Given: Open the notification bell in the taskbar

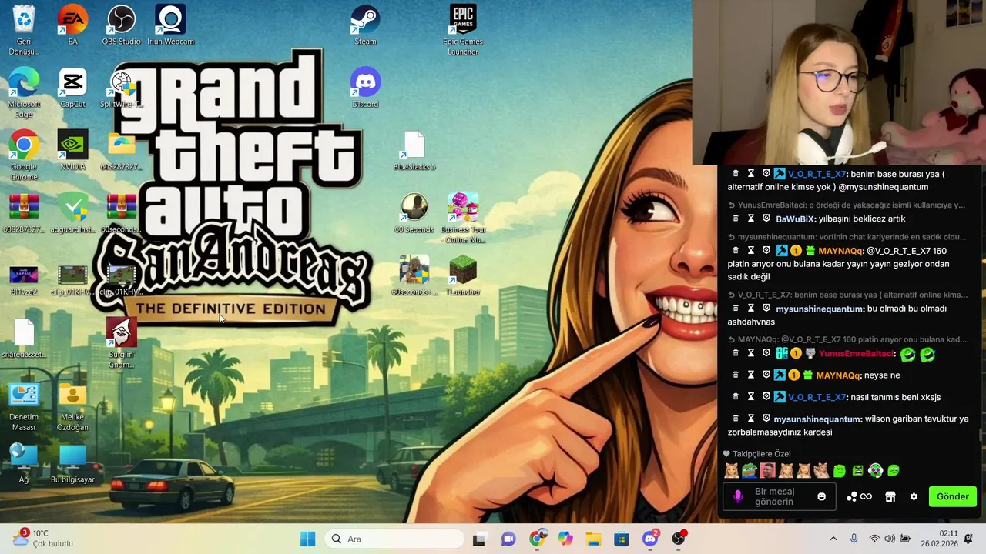Looking at the screenshot, I should (x=968, y=539).
